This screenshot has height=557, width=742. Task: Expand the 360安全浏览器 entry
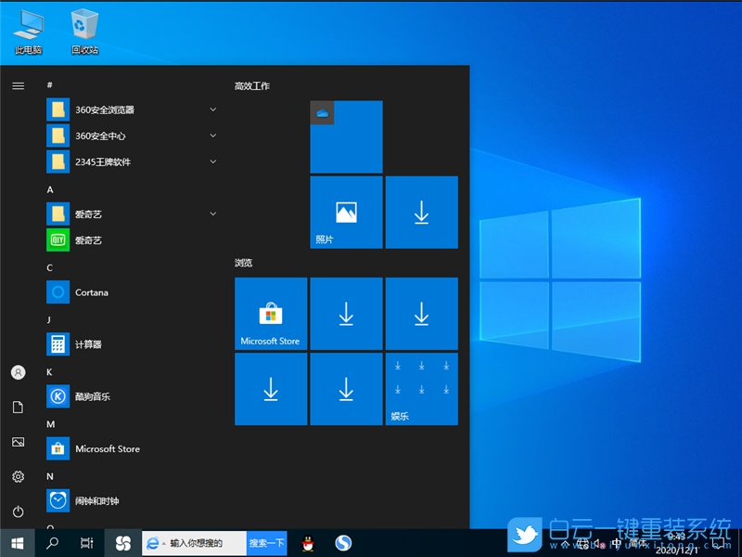212,109
